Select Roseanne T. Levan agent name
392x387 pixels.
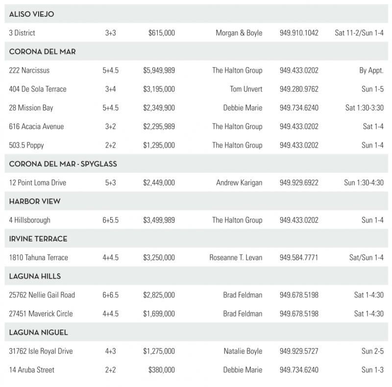coord(236,258)
